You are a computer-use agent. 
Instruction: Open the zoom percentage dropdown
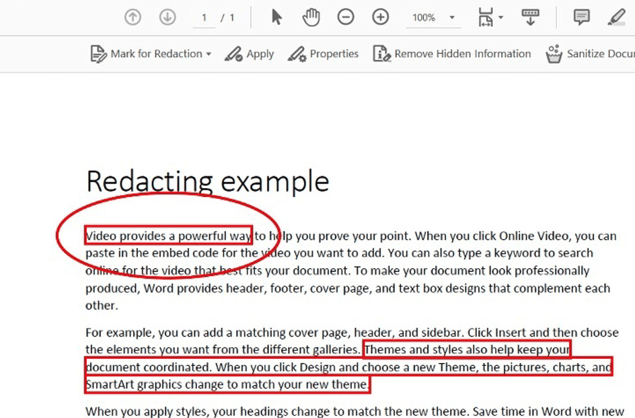[451, 17]
